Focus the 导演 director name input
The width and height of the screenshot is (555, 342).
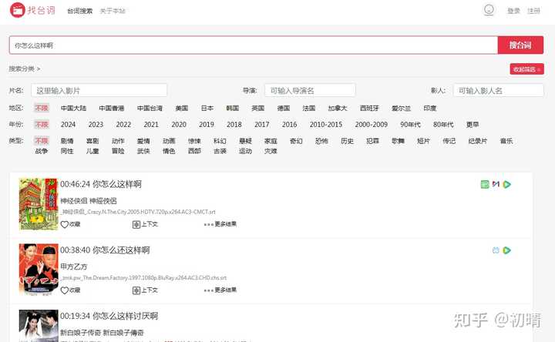click(310, 90)
